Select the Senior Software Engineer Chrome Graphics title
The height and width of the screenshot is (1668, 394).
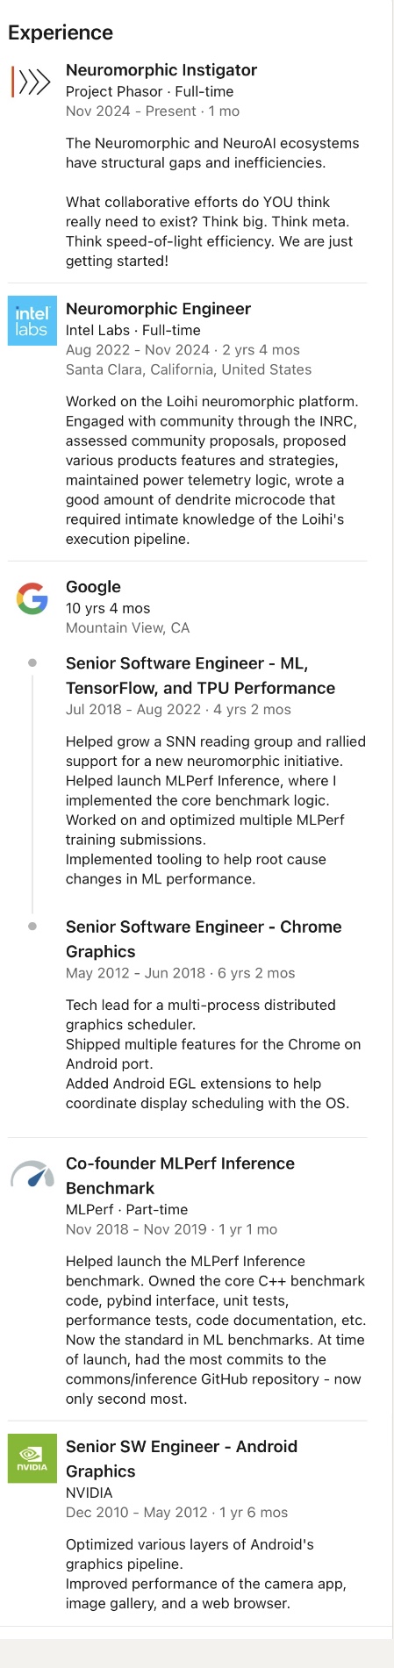pos(204,939)
